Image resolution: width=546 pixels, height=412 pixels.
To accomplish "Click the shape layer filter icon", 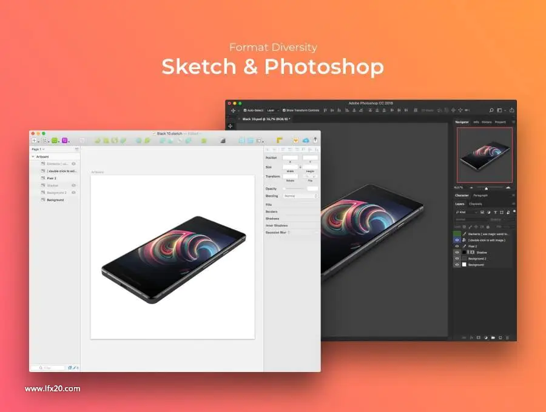I will [502, 212].
